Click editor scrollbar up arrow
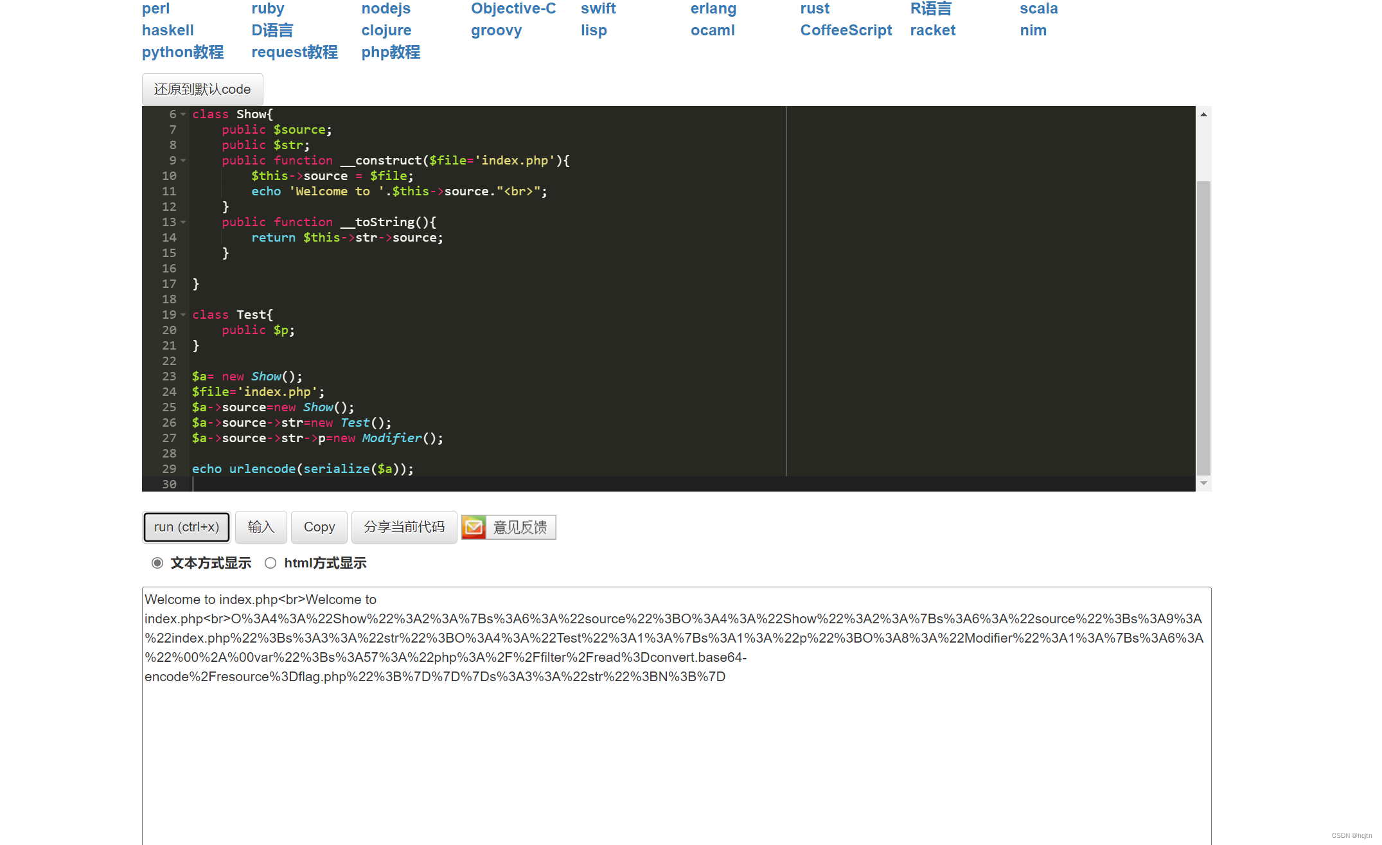This screenshot has height=845, width=1382. click(x=1203, y=114)
